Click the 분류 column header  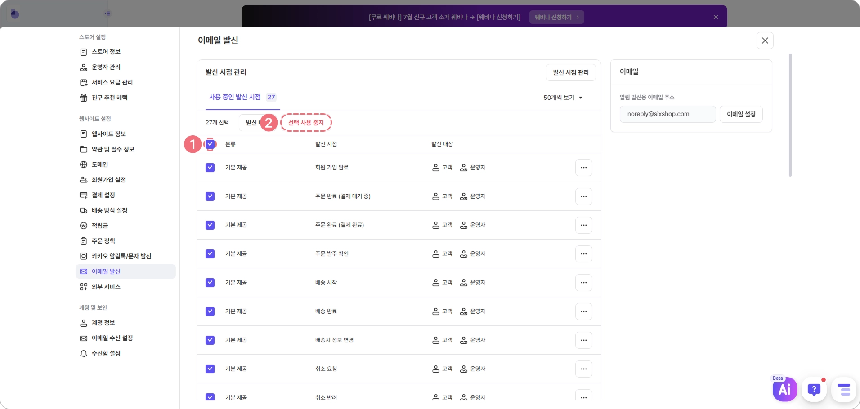[230, 144]
